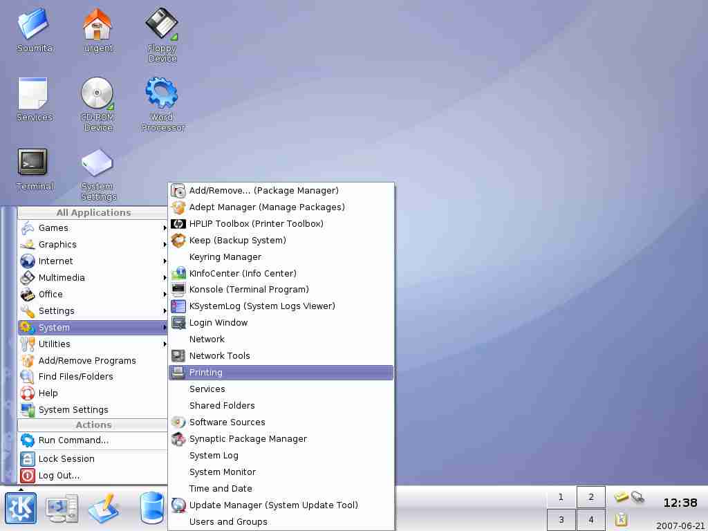Open the Services desktop icon
This screenshot has width=708, height=531.
coord(34,100)
